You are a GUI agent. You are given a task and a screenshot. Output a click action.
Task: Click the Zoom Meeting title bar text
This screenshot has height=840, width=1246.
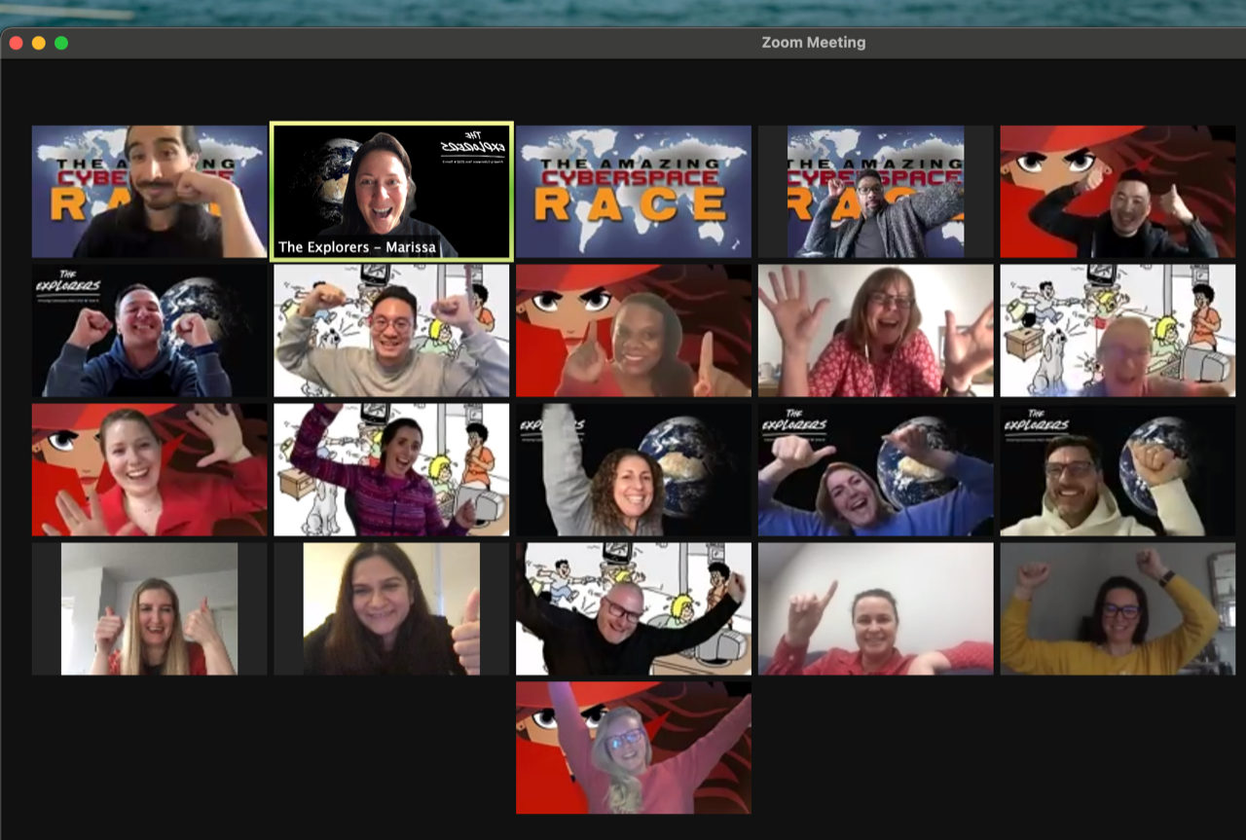pos(813,43)
